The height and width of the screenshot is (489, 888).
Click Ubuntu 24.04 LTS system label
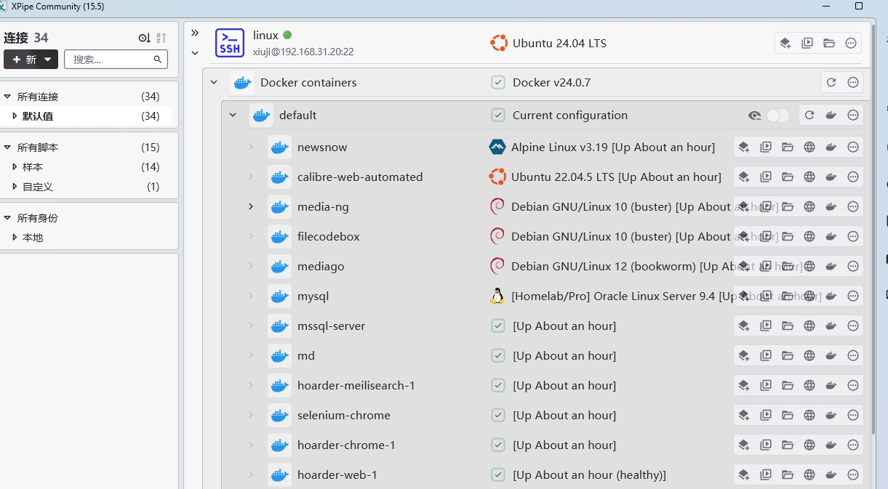[x=559, y=43]
